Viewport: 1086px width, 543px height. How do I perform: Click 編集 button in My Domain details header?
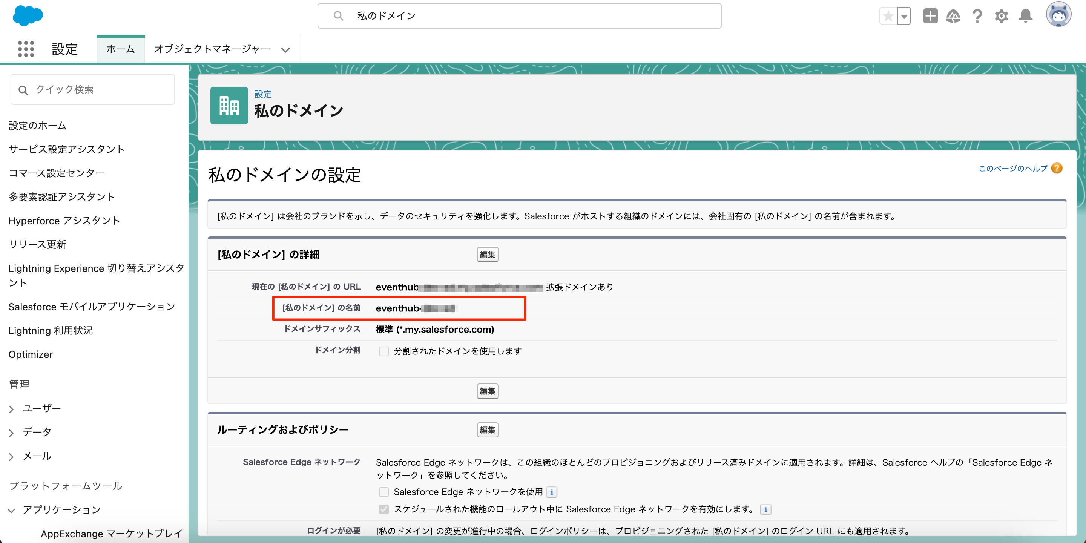[487, 255]
